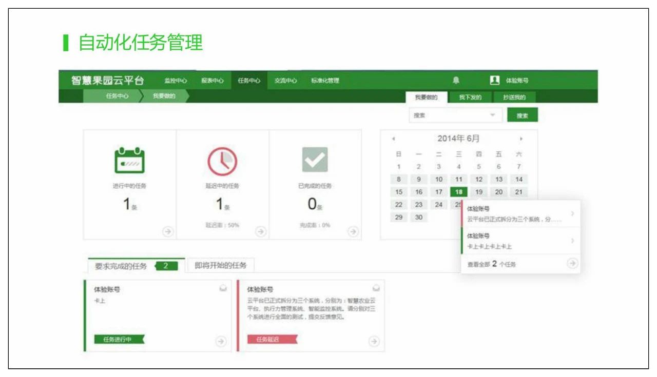Click the user avatar icon beside 体验账号
Viewport: 657px width, 377px height.
click(x=494, y=80)
